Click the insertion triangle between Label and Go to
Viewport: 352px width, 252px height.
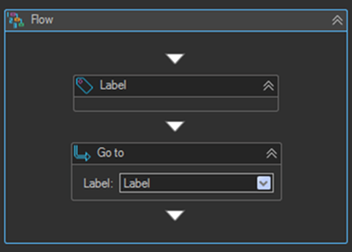(175, 126)
